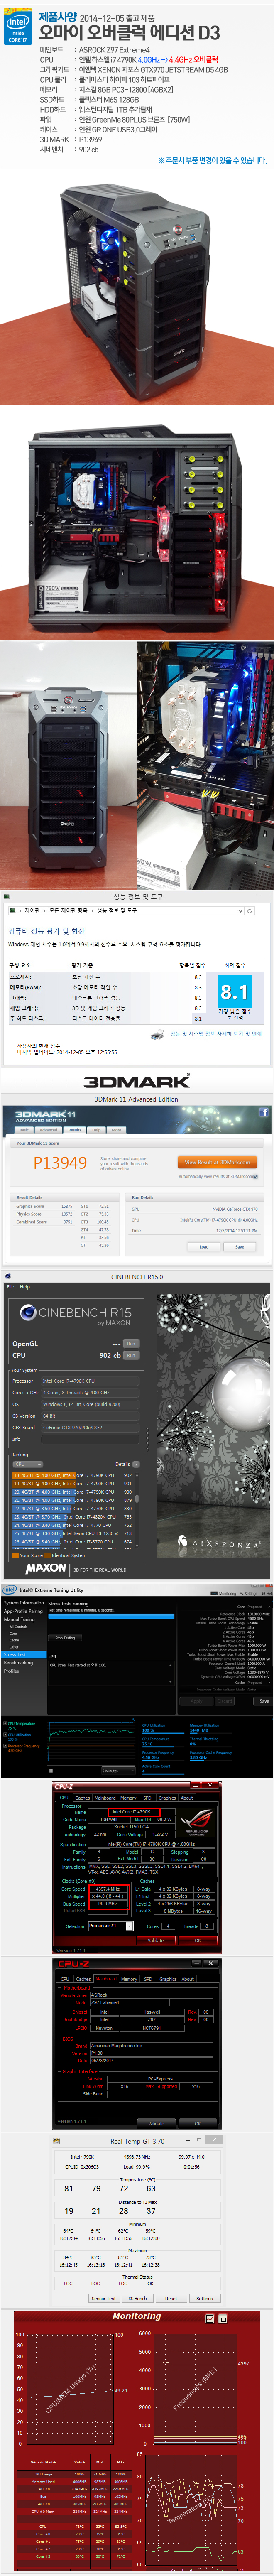Open the SPD tab in the lower CPU-Z window
The width and height of the screenshot is (274, 2576).
147,1979
